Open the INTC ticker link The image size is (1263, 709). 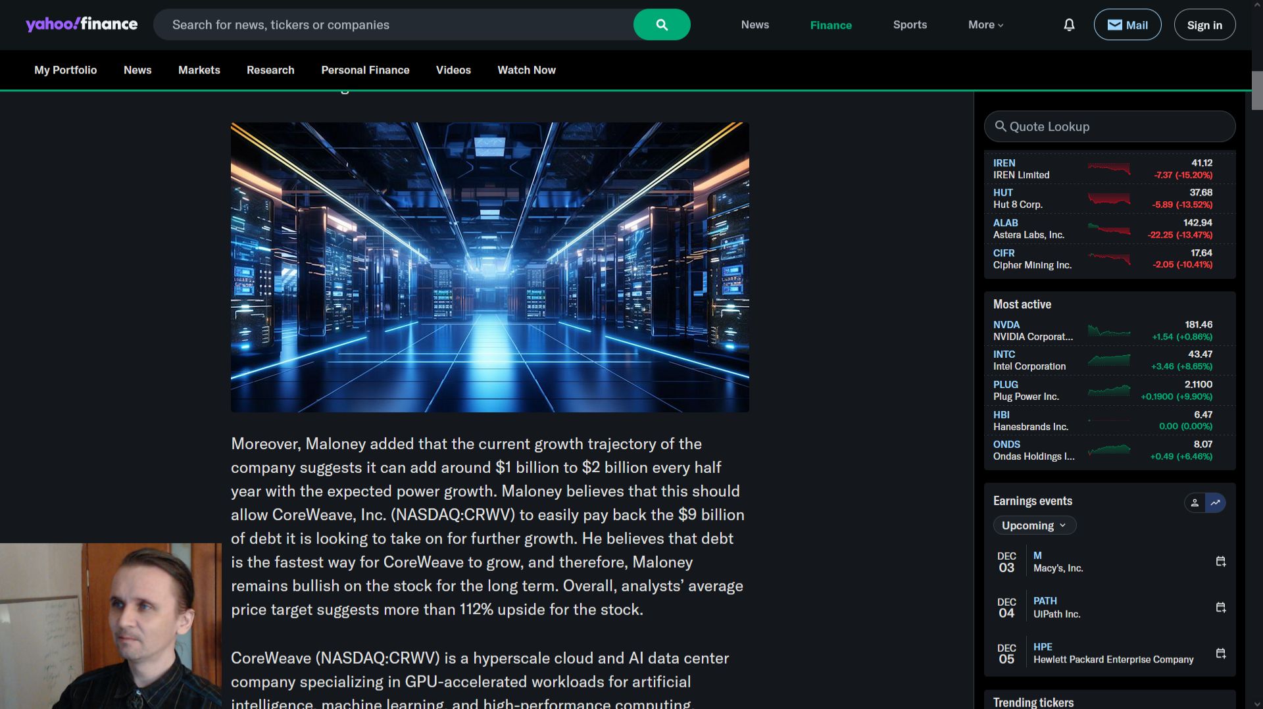tap(1004, 354)
